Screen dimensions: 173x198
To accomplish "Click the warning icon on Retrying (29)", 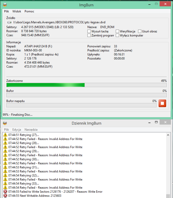I will [5, 151].
